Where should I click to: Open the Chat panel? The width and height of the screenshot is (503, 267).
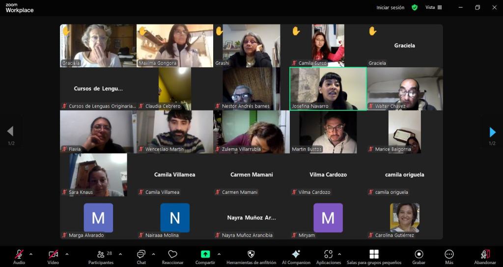click(x=141, y=254)
